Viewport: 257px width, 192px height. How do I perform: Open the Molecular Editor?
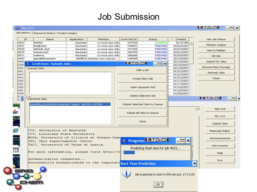point(220,131)
